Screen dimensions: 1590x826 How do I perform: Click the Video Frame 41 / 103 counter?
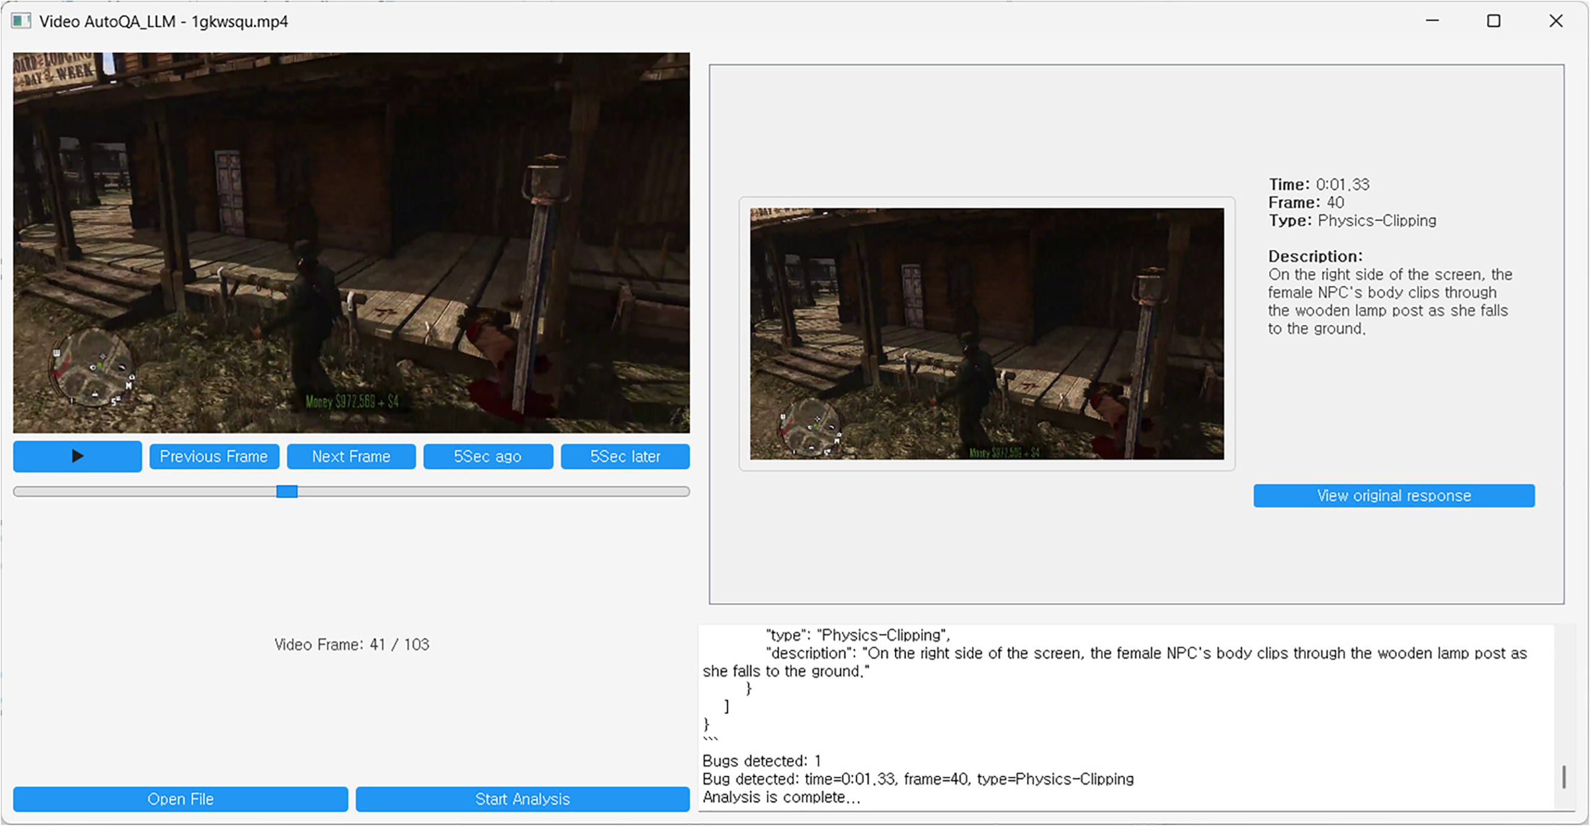coord(351,645)
